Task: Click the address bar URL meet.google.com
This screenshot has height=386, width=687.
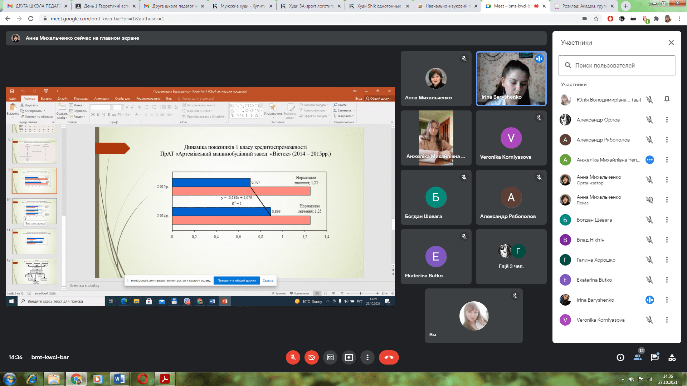Action: point(107,19)
